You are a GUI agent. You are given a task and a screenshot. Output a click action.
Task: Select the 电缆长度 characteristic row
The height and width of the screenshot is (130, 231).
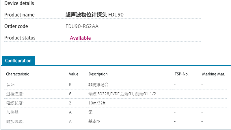pyautogui.click(x=15, y=103)
